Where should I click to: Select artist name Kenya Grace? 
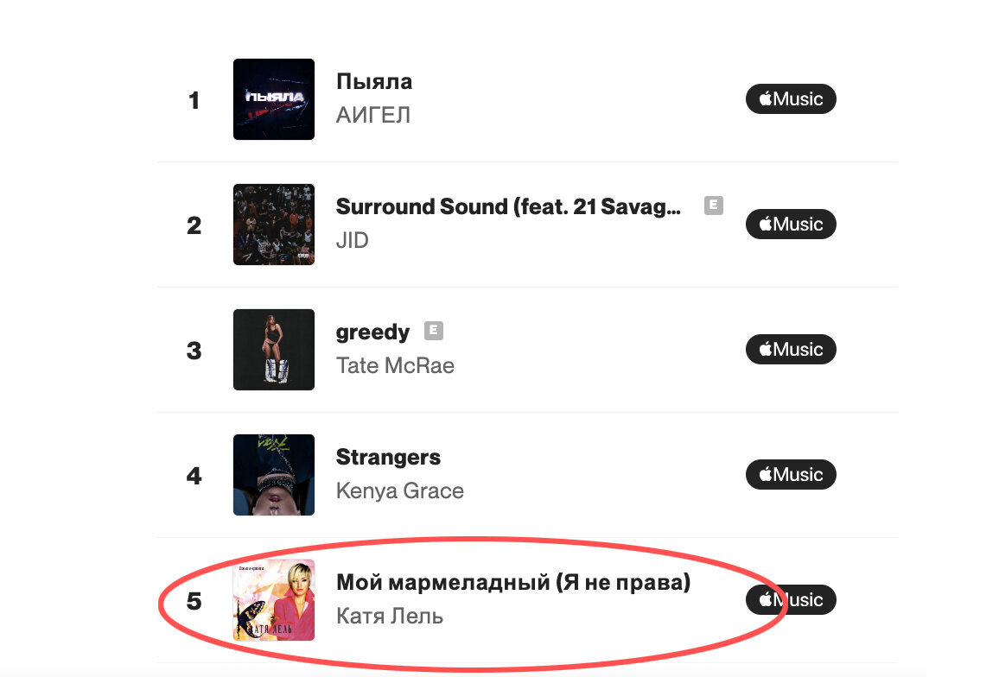coord(399,491)
